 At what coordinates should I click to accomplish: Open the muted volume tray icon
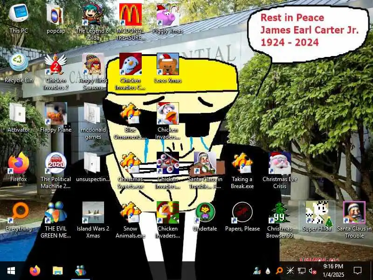tap(312, 271)
